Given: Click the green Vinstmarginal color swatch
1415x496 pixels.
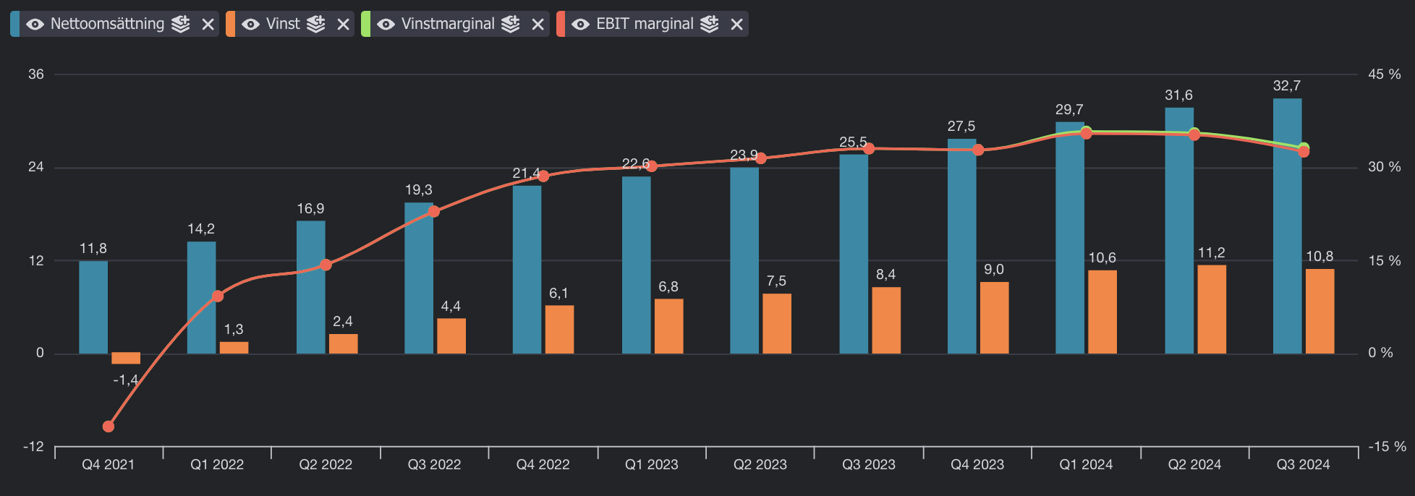Looking at the screenshot, I should point(366,24).
